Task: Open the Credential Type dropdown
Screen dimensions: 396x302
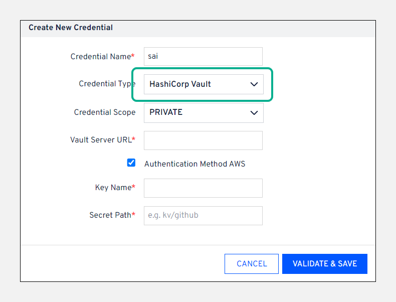Action: pos(204,84)
